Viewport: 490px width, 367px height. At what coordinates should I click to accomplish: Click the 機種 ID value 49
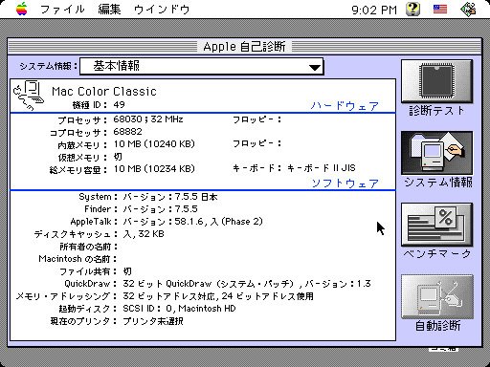119,105
